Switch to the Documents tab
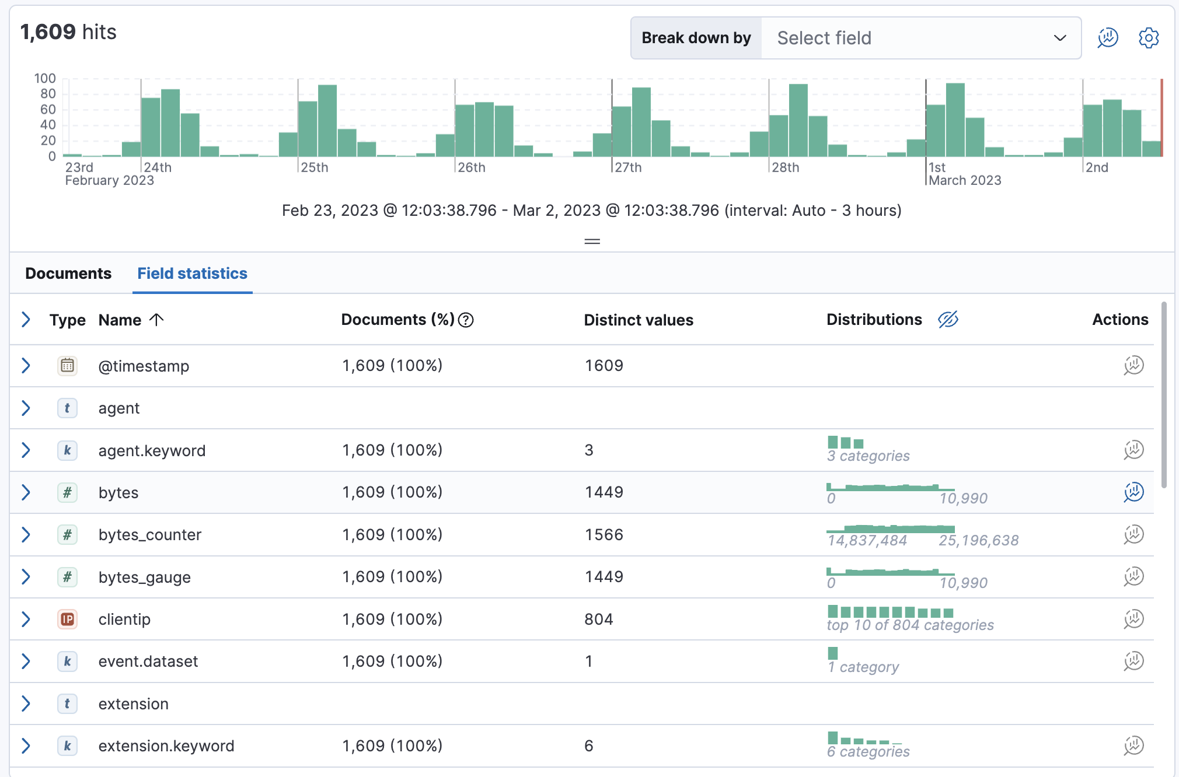The height and width of the screenshot is (777, 1179). 68,273
